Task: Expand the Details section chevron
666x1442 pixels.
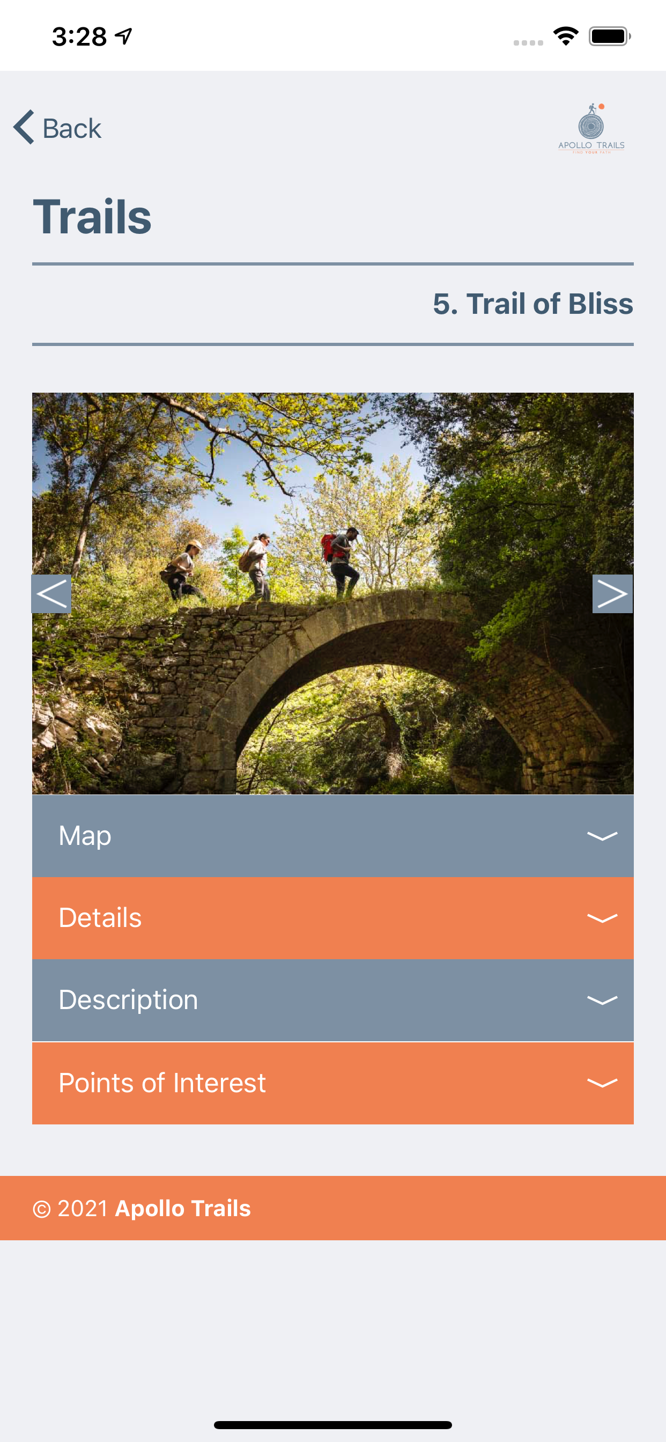Action: tap(602, 918)
